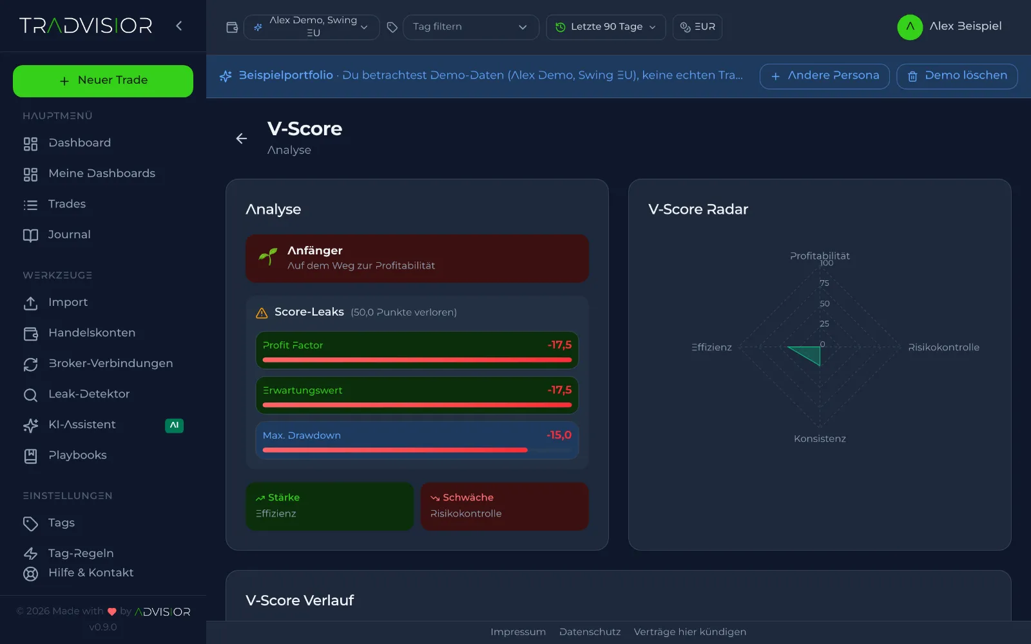
Task: Click the sparkle icon in Beispielportfolio banner
Action: click(x=226, y=76)
